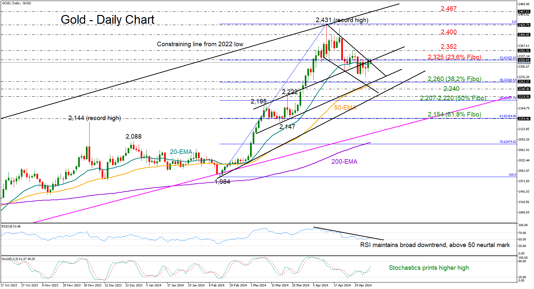The width and height of the screenshot is (534, 289).
Task: Select the 1,984 swing low label
Action: (222, 182)
